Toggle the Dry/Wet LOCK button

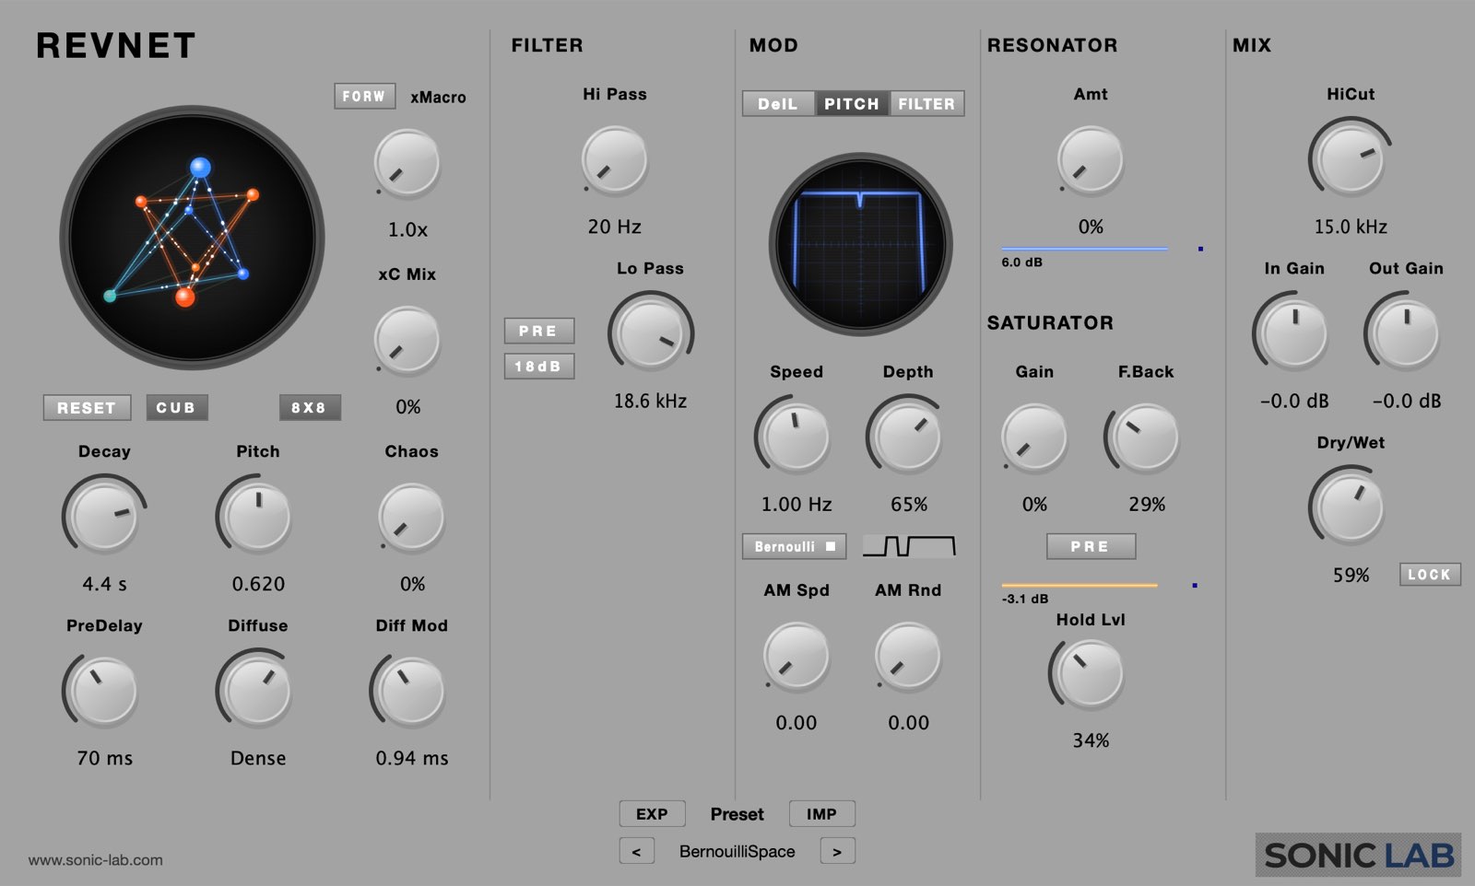pyautogui.click(x=1430, y=575)
